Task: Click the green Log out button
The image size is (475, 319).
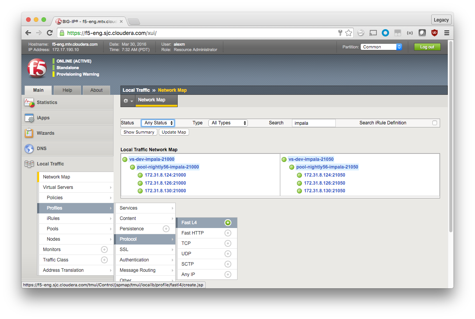Action: click(x=427, y=47)
